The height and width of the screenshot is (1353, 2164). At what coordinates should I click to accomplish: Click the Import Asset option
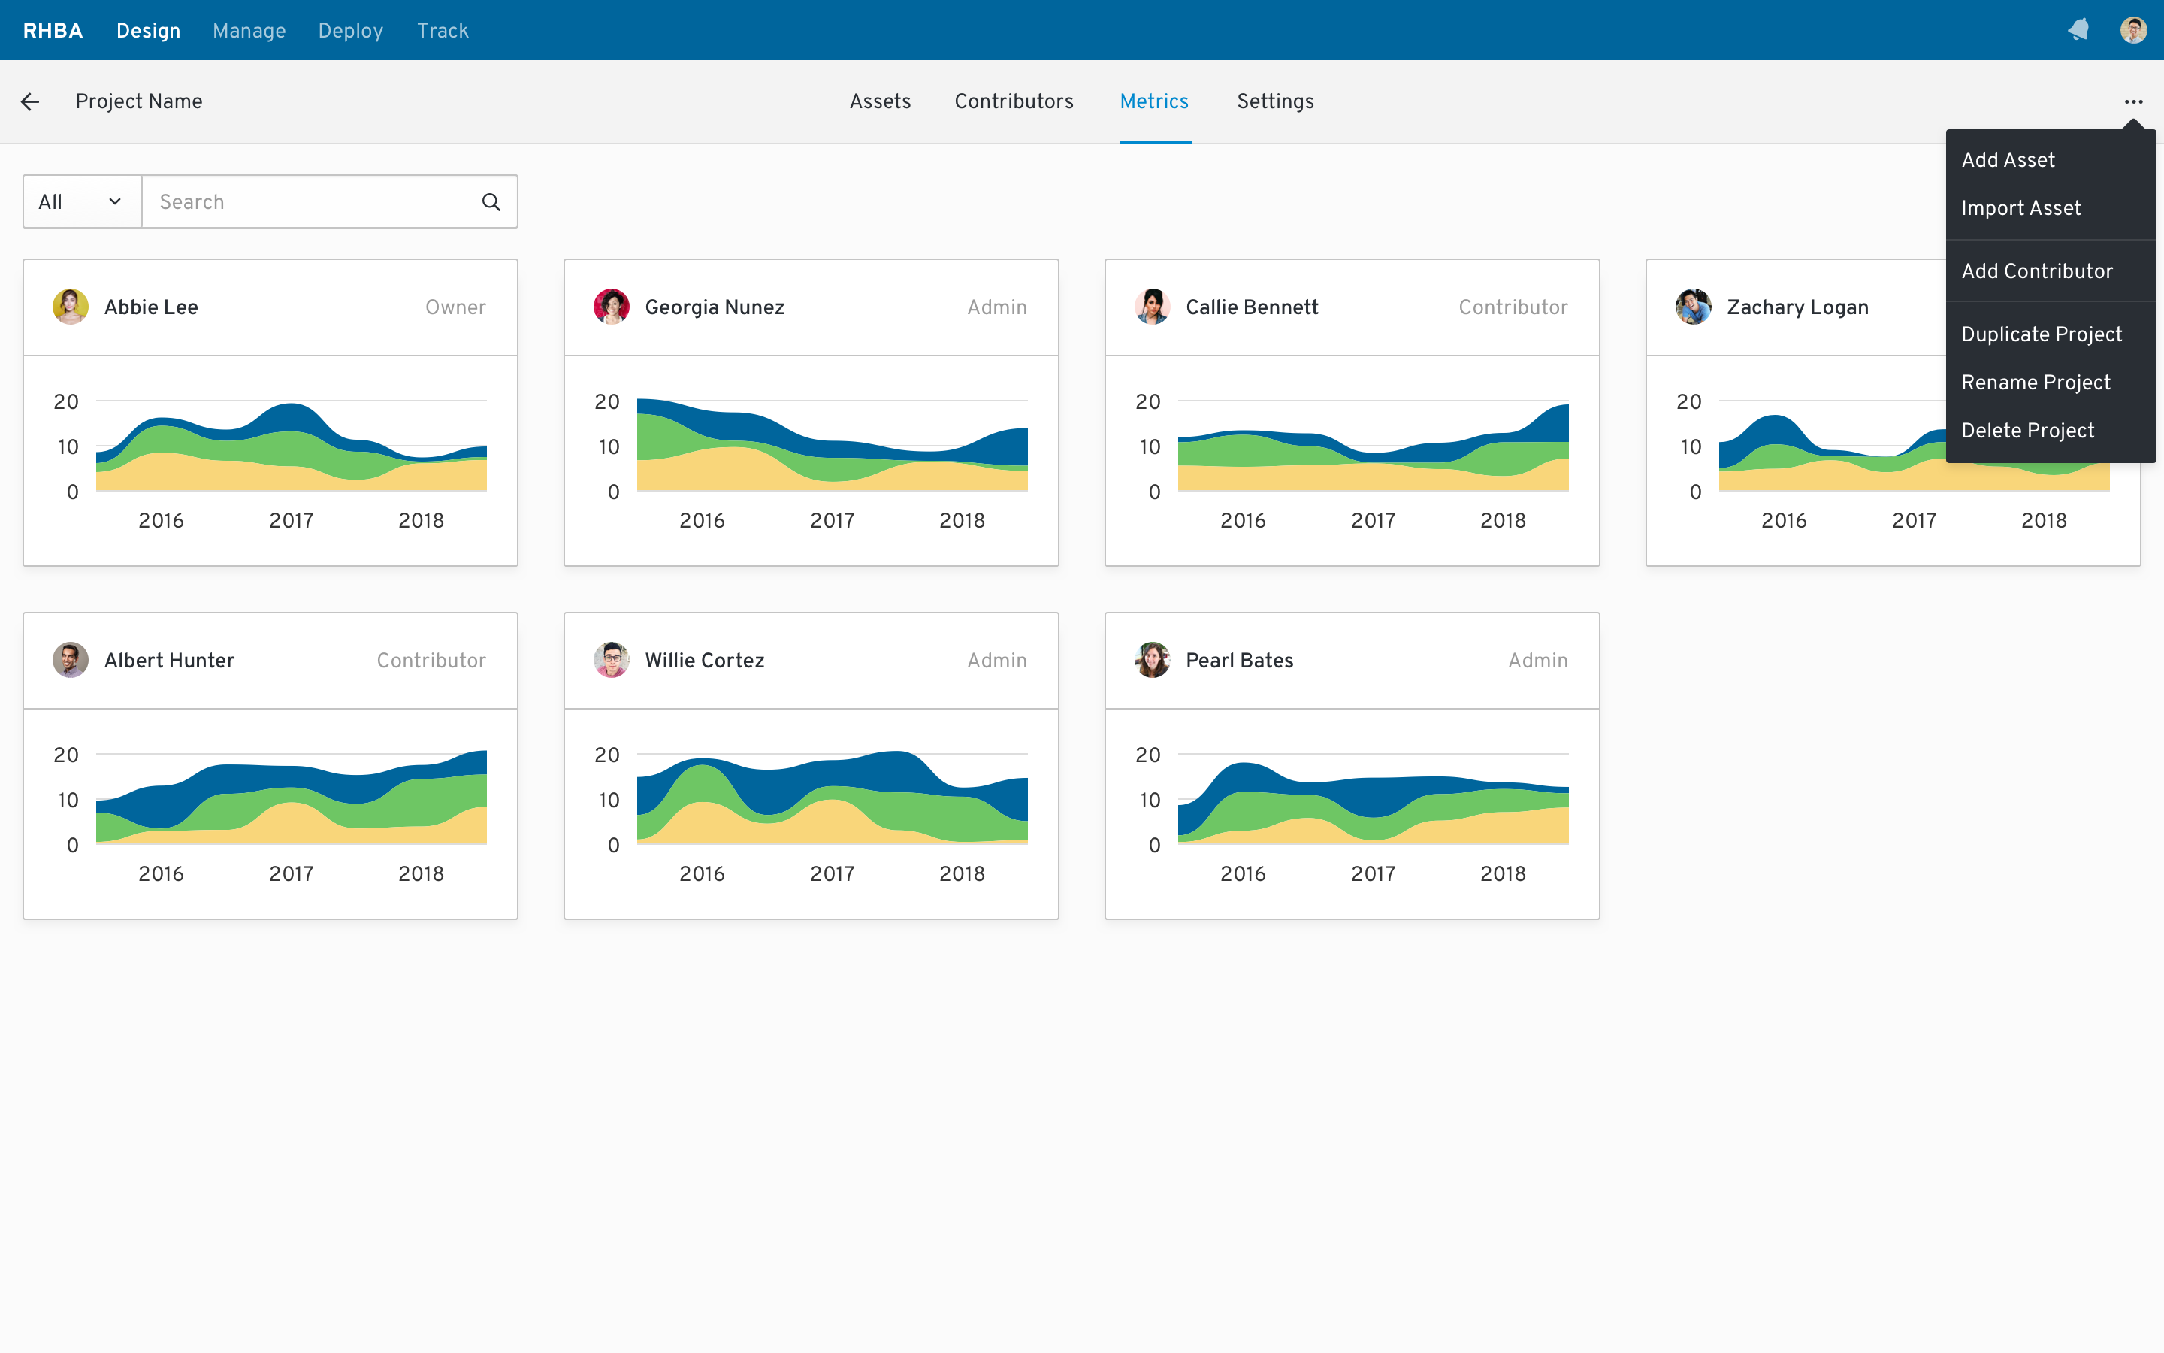(x=2022, y=207)
